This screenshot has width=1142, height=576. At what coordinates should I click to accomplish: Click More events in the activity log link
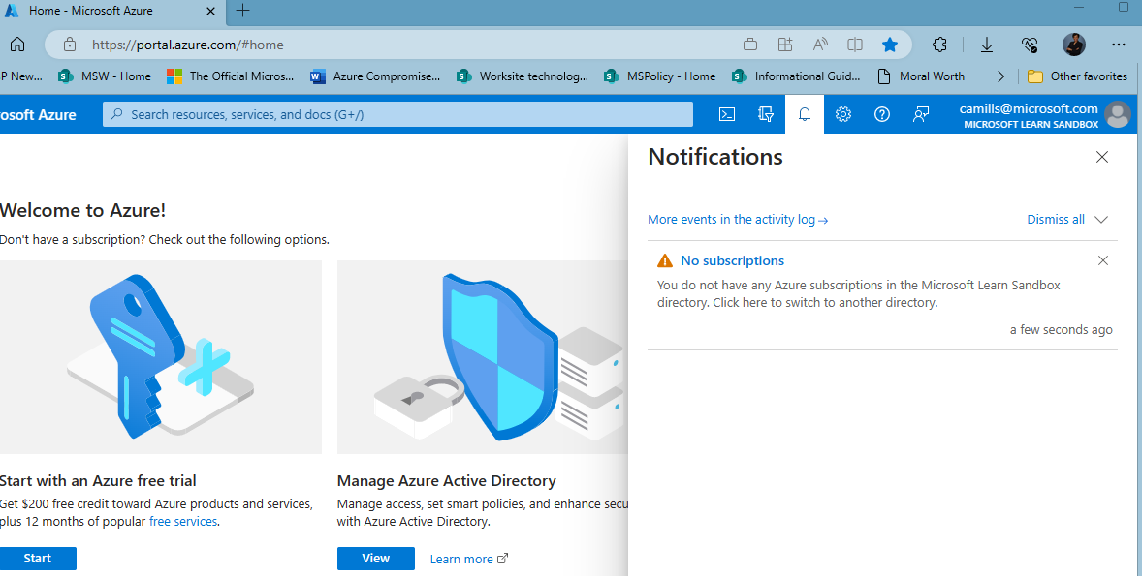click(738, 220)
